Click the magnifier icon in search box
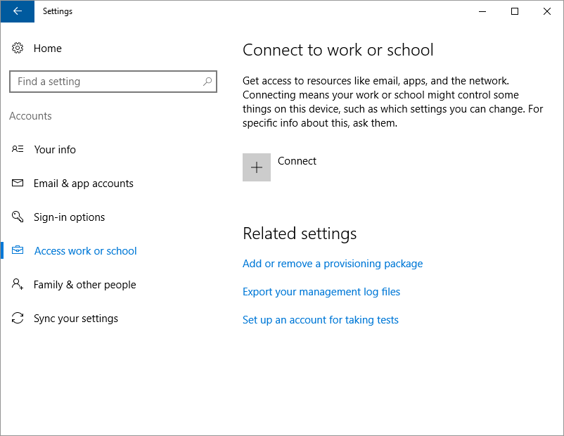Image resolution: width=564 pixels, height=436 pixels. pyautogui.click(x=207, y=82)
